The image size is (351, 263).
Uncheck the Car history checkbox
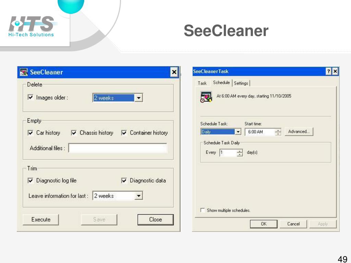[30, 133]
